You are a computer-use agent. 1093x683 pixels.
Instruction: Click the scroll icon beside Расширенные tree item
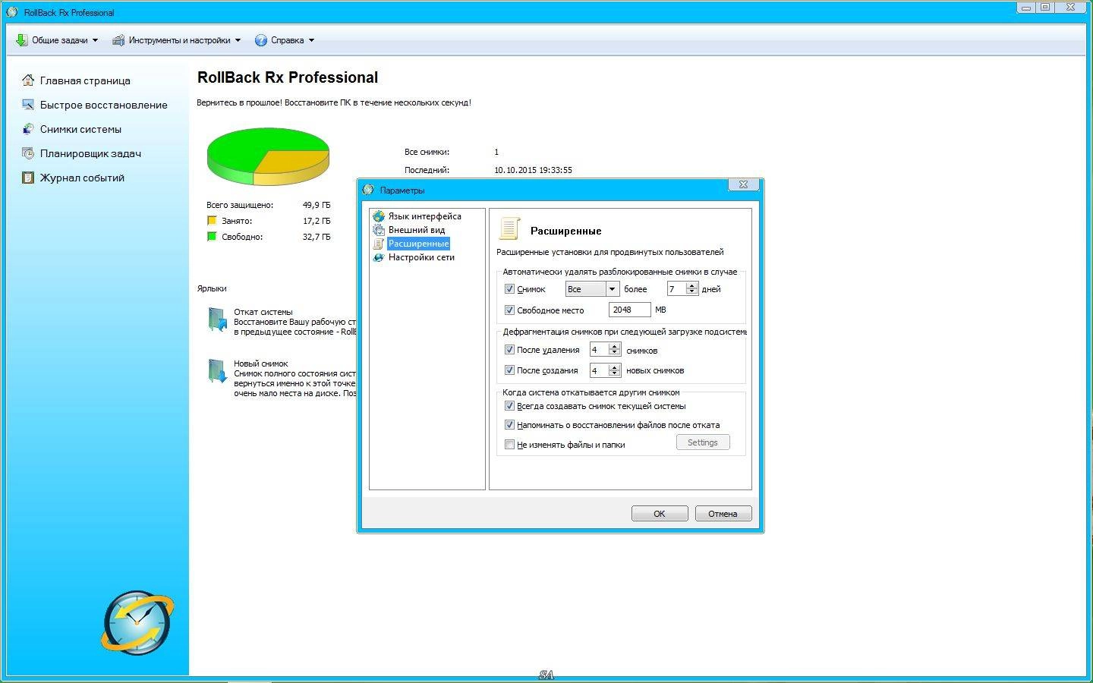(379, 244)
